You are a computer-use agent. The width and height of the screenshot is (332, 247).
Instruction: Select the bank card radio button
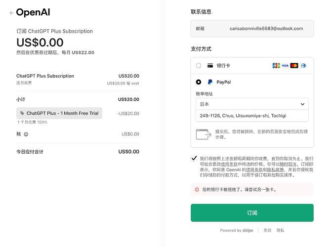[x=199, y=65]
